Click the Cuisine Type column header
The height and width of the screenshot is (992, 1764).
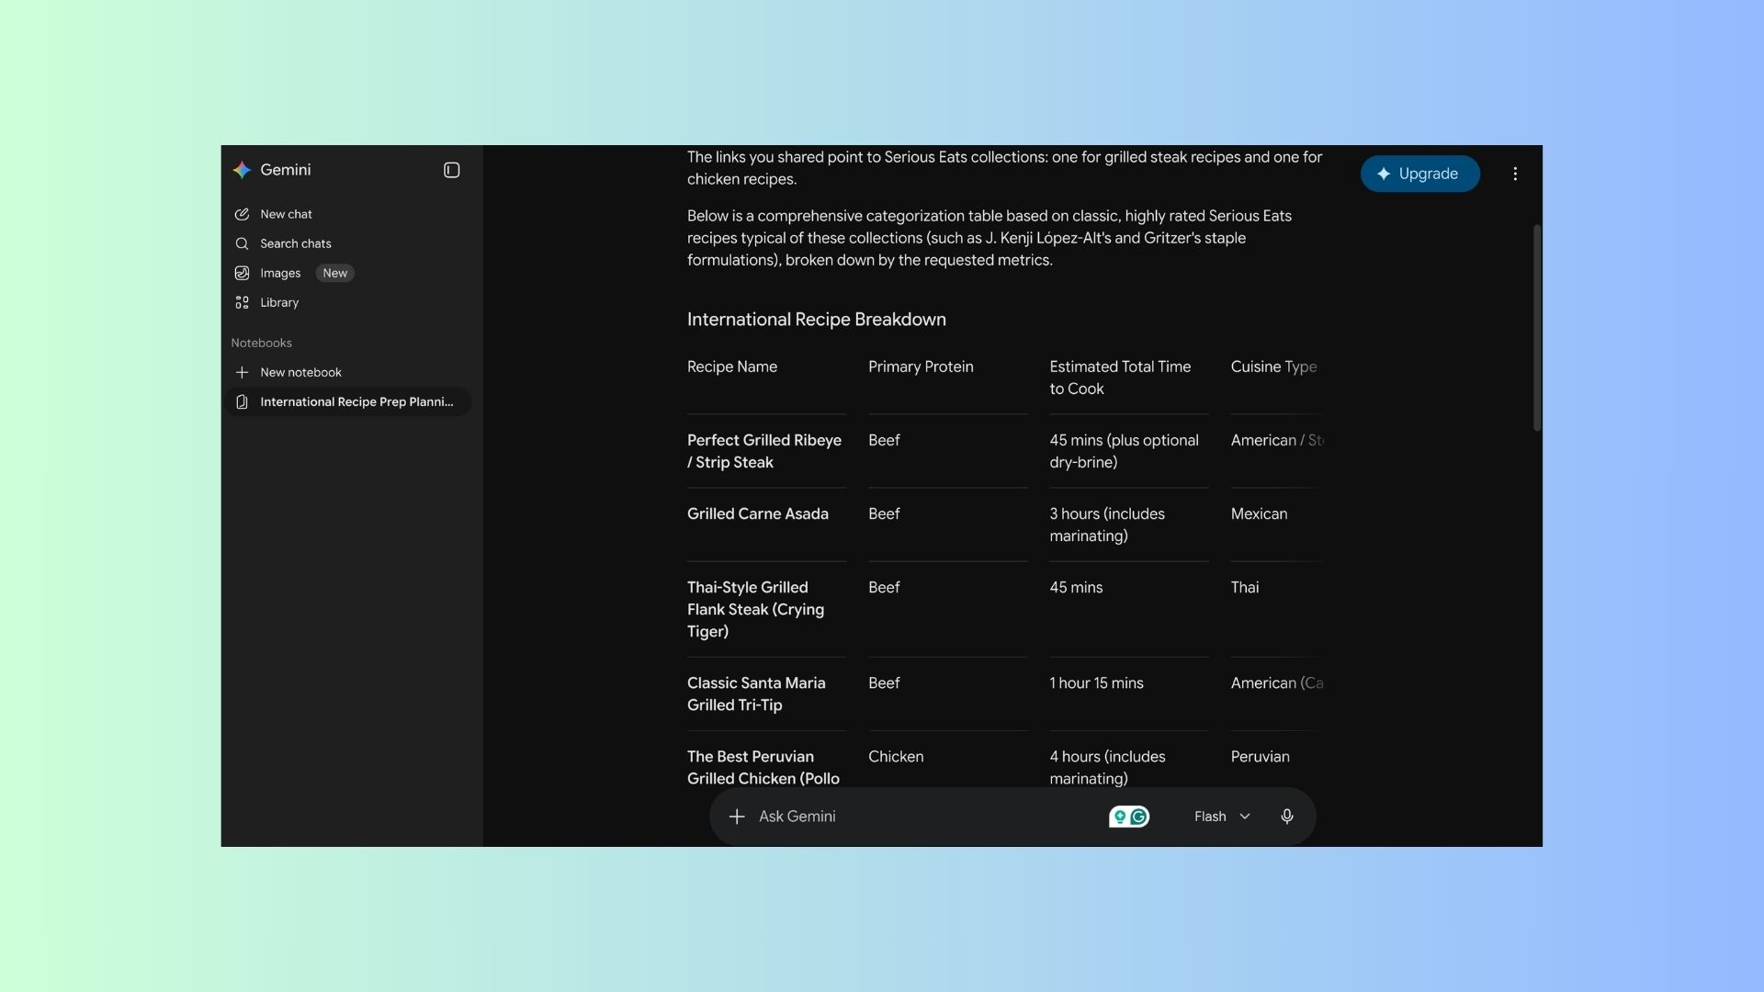click(1274, 366)
